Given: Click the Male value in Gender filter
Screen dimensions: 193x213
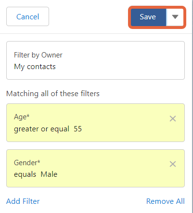Looking at the screenshot, I should click(49, 174).
